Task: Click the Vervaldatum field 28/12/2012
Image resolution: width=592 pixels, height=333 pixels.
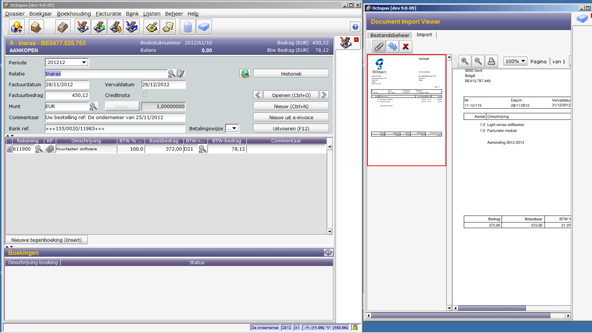Action: point(164,84)
